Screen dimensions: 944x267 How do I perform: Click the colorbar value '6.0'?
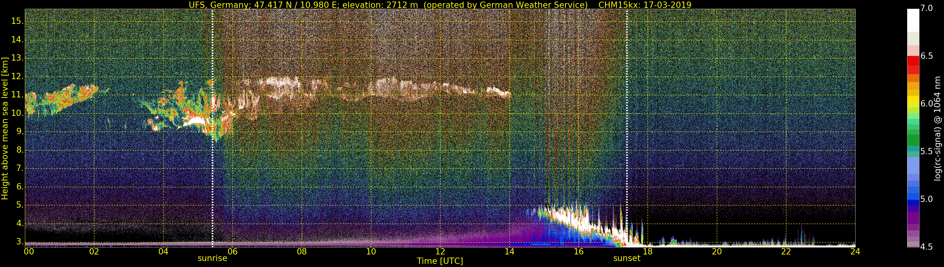(x=926, y=104)
